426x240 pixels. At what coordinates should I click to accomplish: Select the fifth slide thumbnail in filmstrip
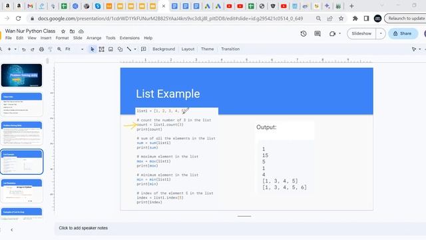coord(22,191)
